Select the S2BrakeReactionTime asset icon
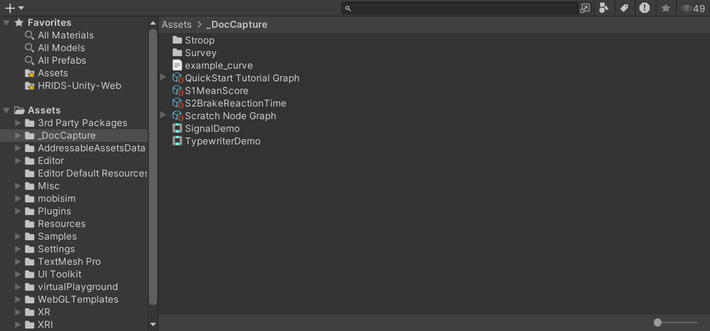The image size is (710, 331). click(x=178, y=103)
